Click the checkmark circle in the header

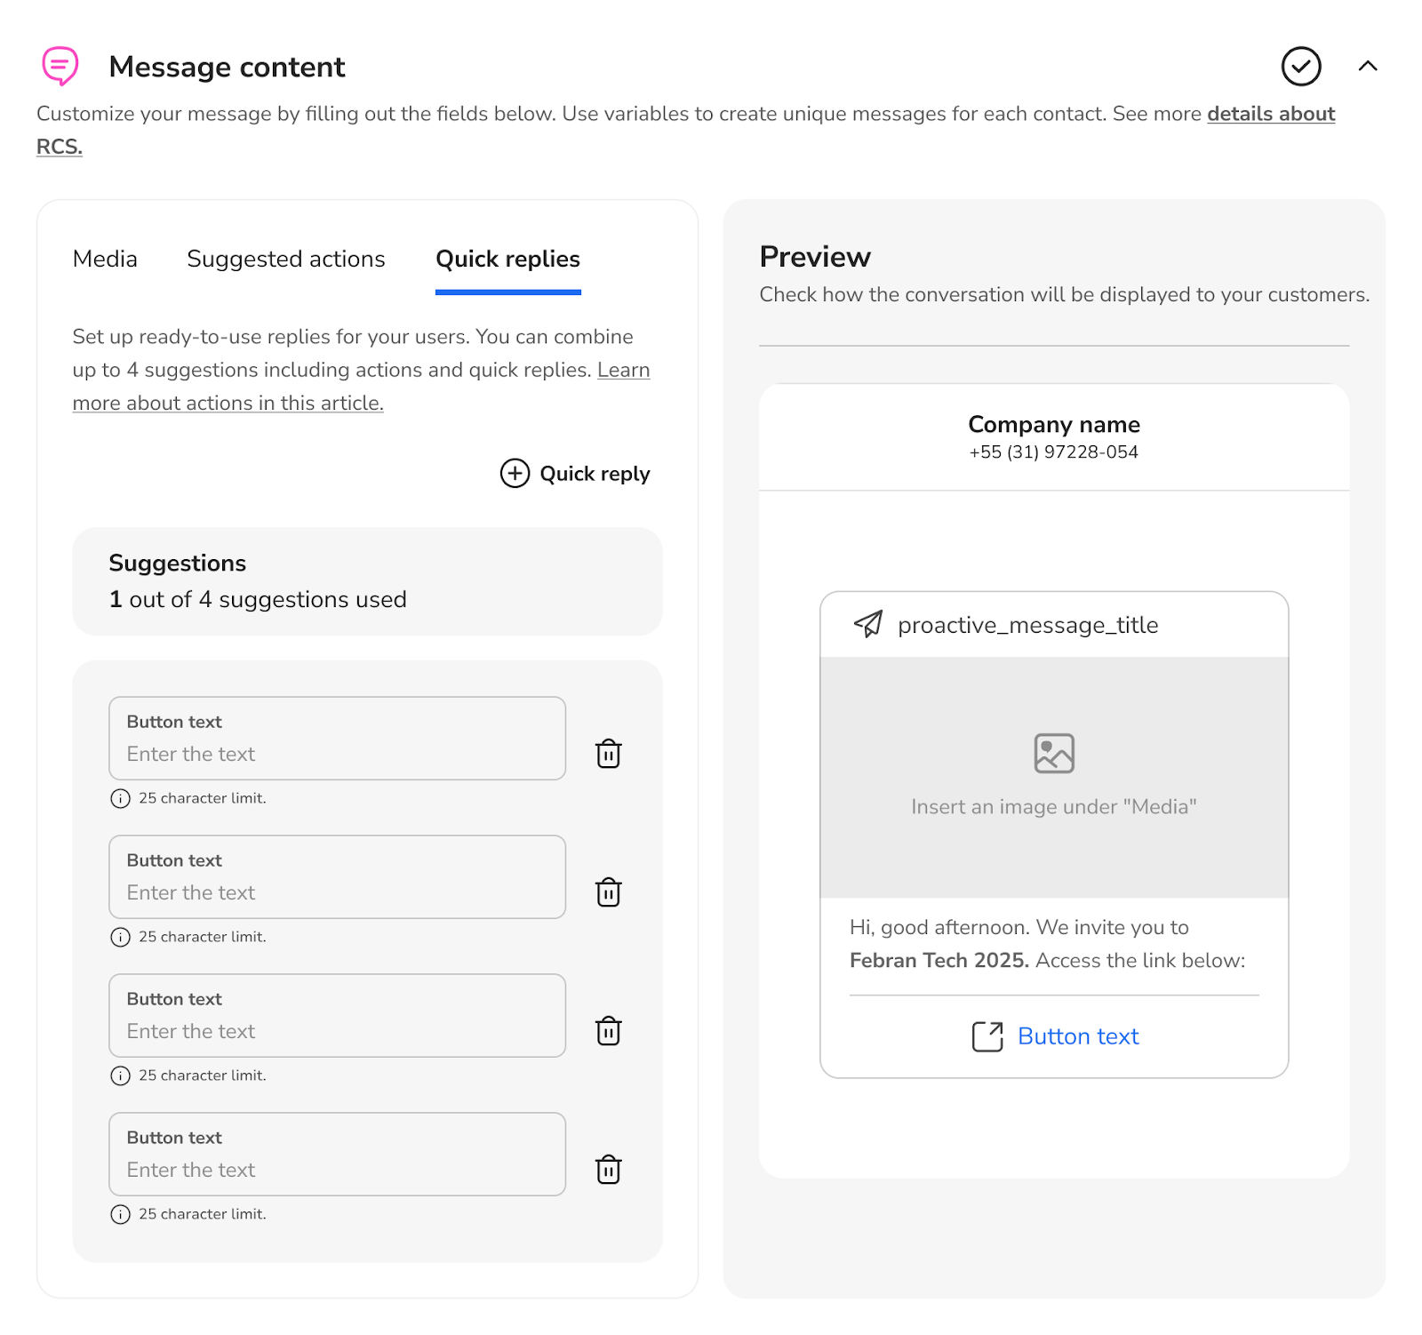tap(1300, 66)
